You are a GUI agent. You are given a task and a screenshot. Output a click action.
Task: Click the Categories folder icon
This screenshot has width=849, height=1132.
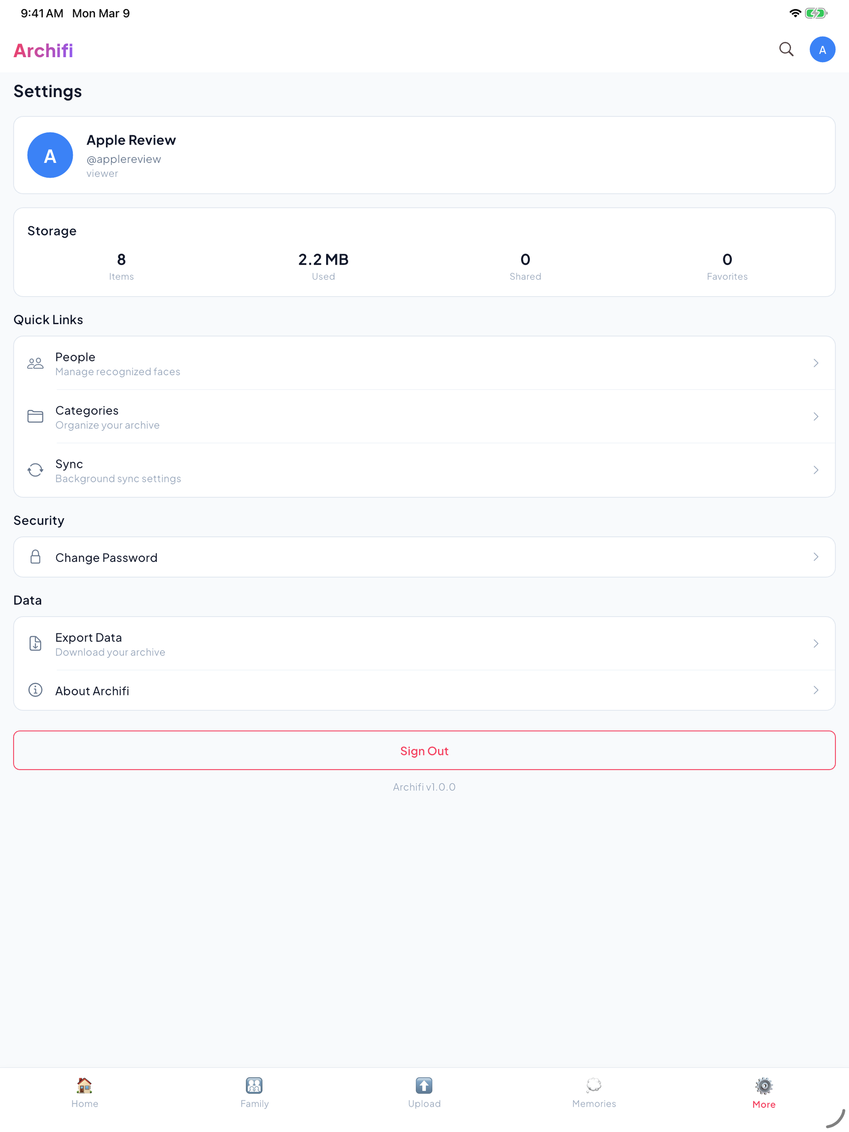(x=35, y=417)
